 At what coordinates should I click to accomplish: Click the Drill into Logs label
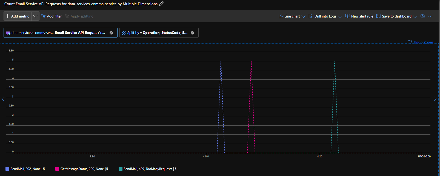pos(325,16)
